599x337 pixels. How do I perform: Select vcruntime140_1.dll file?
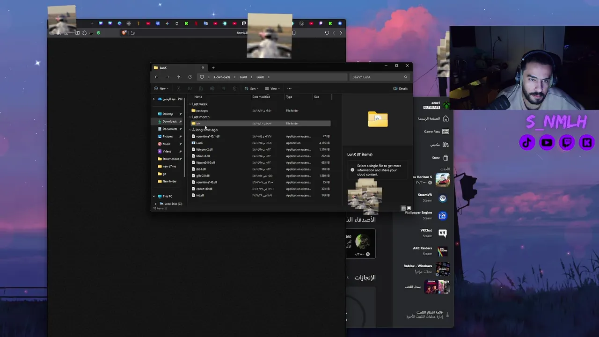[260, 137]
